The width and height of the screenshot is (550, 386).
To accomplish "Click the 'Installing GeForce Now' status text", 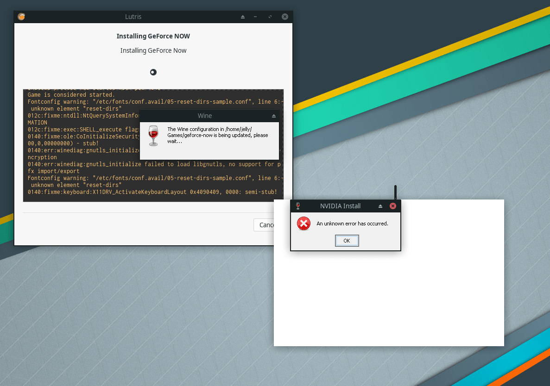I will [x=153, y=50].
